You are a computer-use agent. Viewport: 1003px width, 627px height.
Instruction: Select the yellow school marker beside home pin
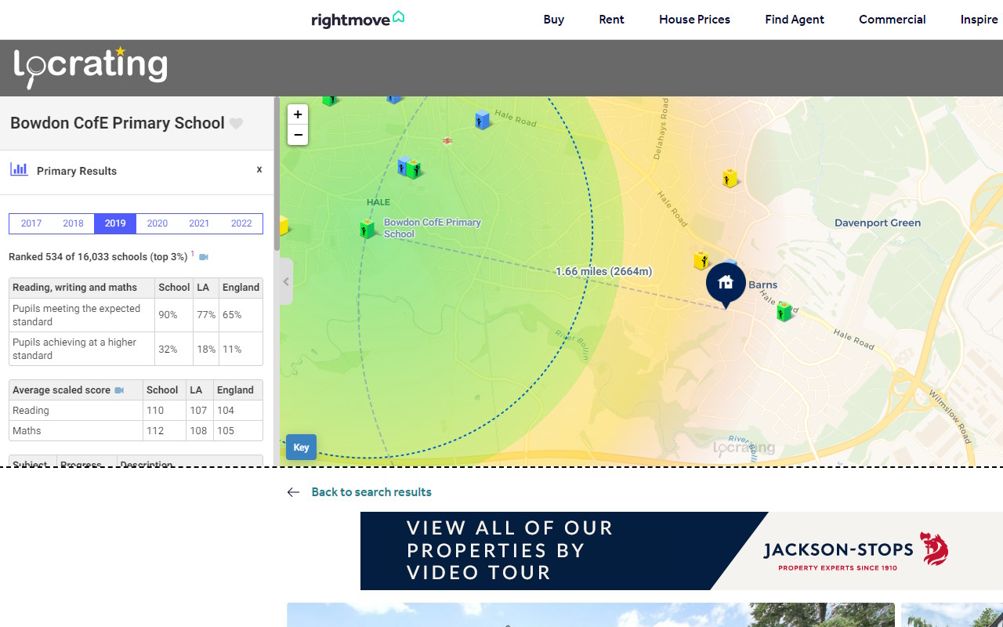click(701, 259)
